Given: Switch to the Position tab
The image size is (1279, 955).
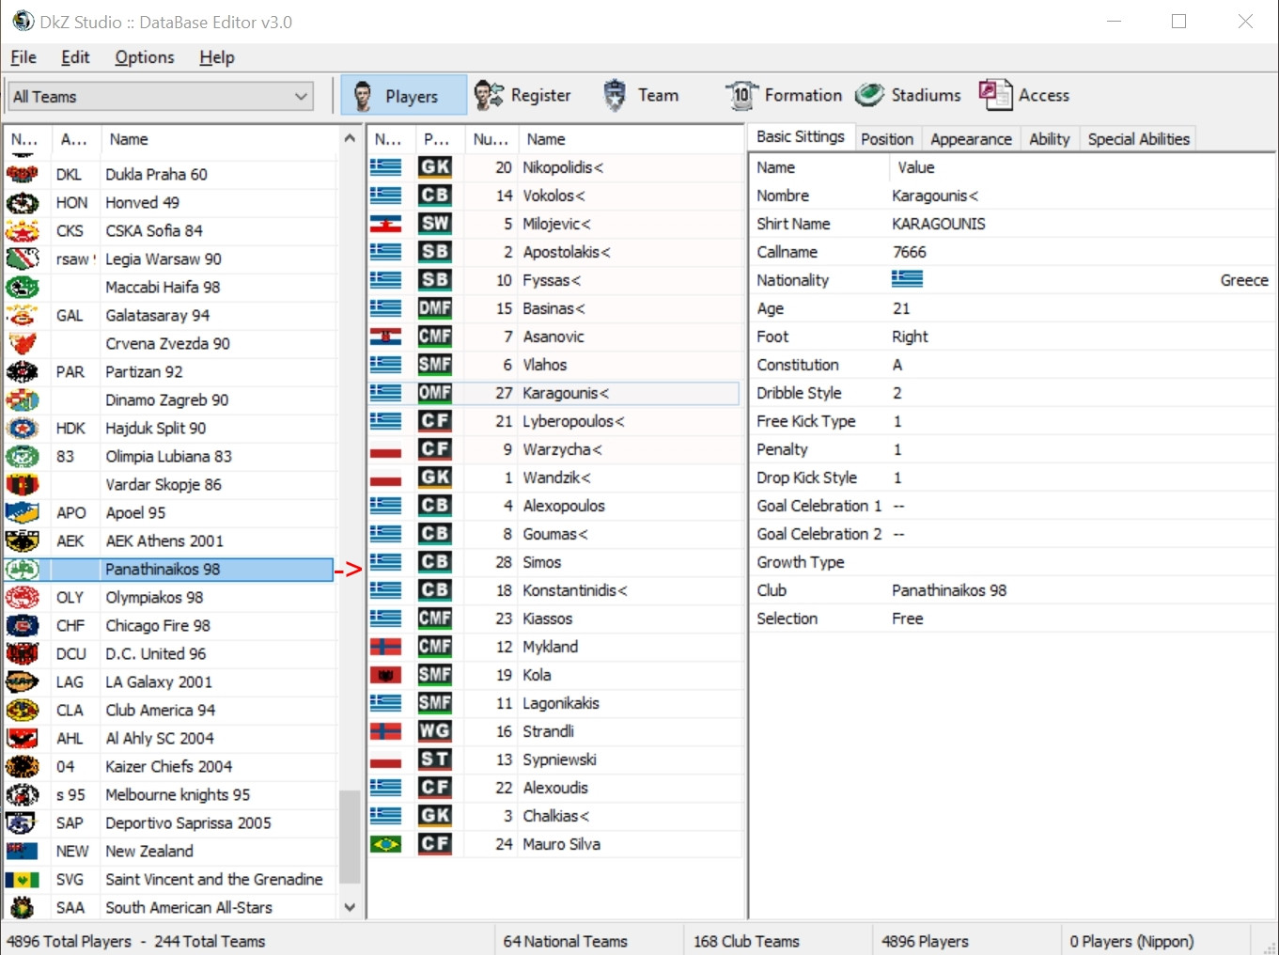Looking at the screenshot, I should 887,139.
